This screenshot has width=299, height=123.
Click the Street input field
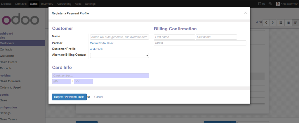[200, 43]
